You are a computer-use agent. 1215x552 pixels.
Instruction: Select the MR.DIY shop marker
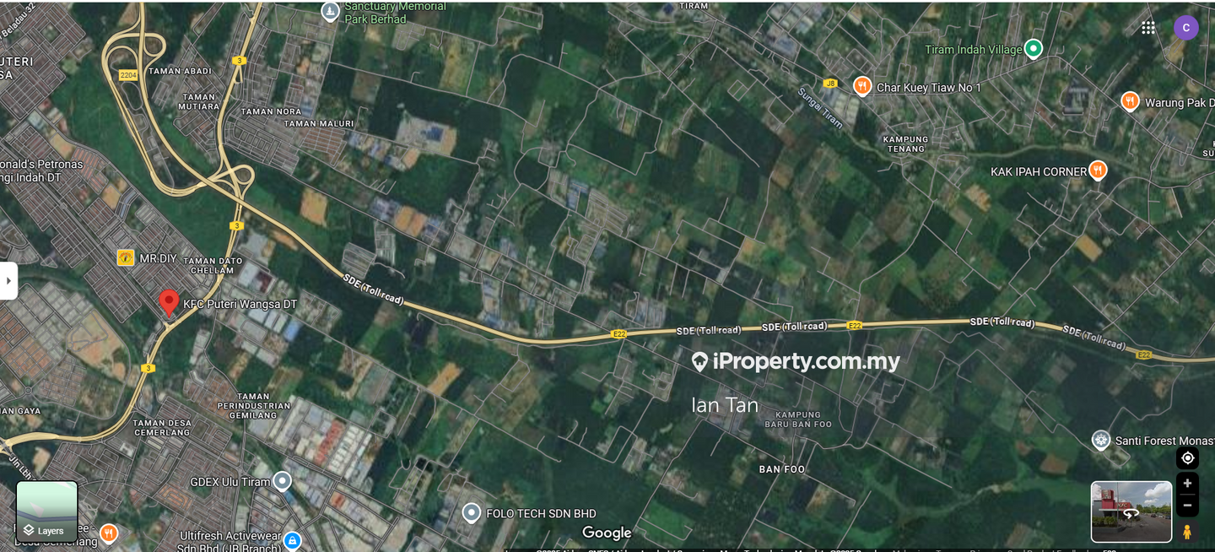tap(126, 257)
